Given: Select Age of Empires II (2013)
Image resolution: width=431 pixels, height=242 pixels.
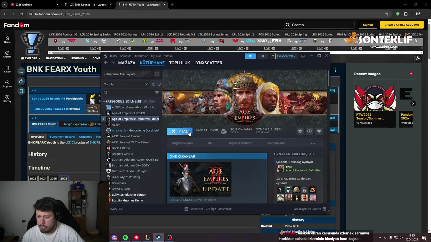Looking at the screenshot, I should [128, 113].
